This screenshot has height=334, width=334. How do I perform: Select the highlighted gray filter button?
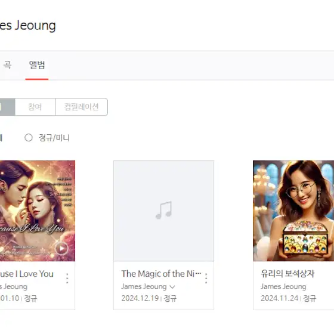point(7,107)
